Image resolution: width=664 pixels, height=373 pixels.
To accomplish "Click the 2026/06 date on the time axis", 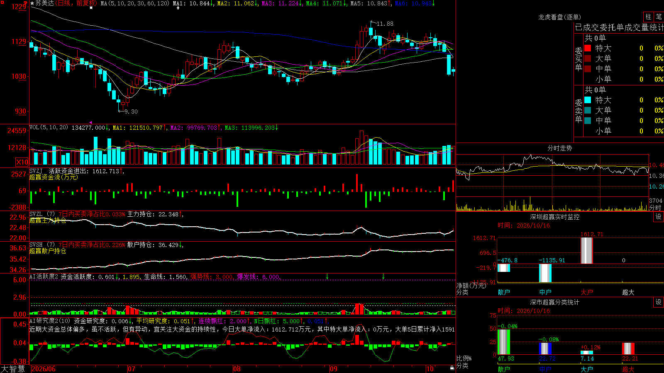I will click(x=44, y=369).
